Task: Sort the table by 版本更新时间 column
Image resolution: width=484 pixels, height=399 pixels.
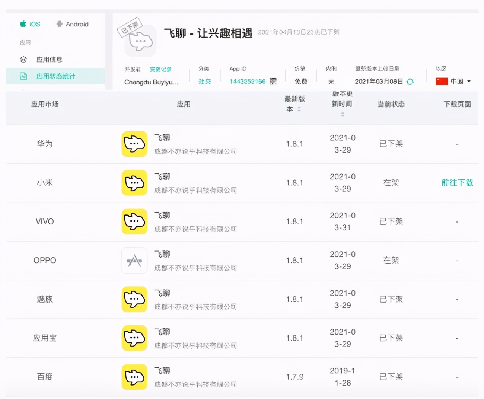Action: [x=343, y=114]
